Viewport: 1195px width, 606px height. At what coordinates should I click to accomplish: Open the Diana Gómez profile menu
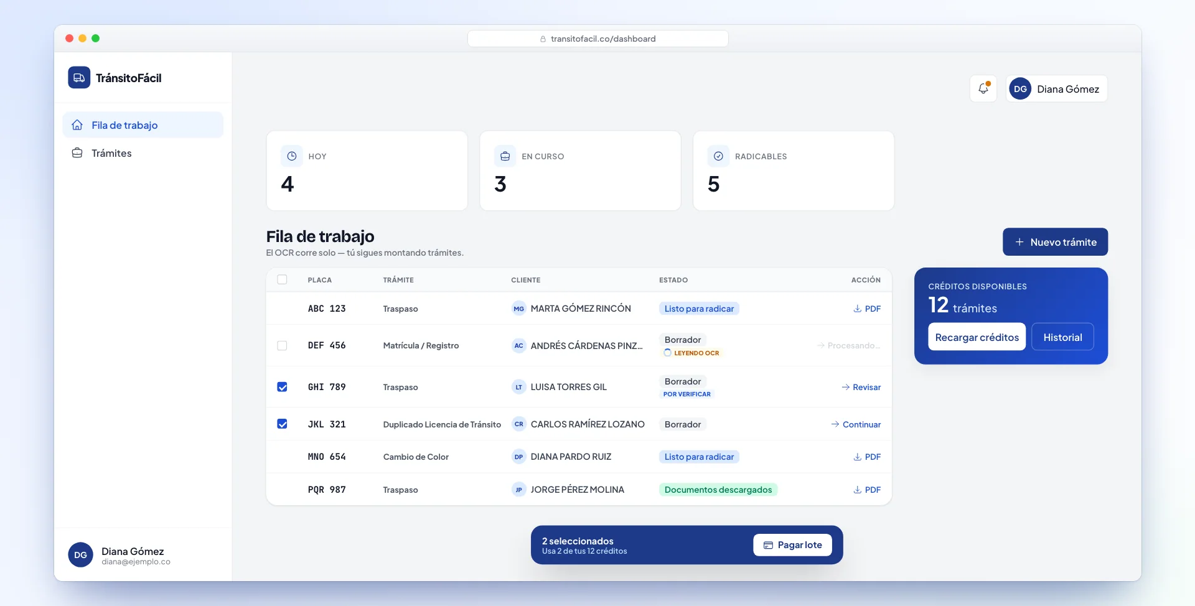coord(1057,89)
